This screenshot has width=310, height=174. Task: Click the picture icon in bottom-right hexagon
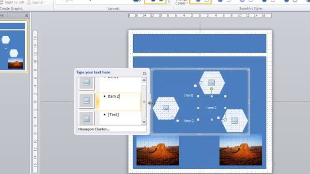tap(234, 120)
